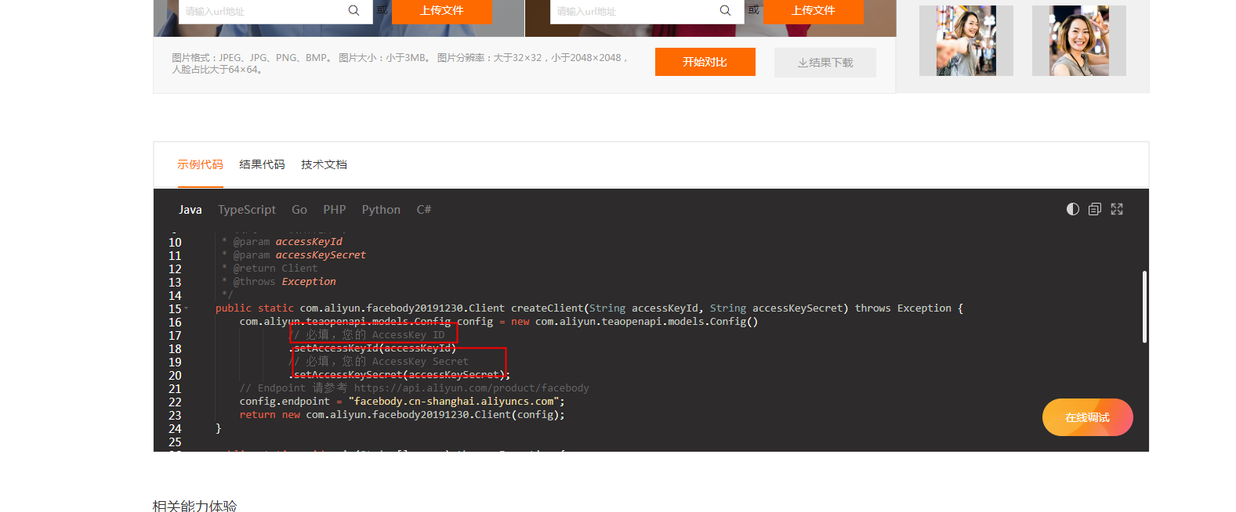
Task: Switch to the 示例代码 tab
Action: tap(200, 164)
